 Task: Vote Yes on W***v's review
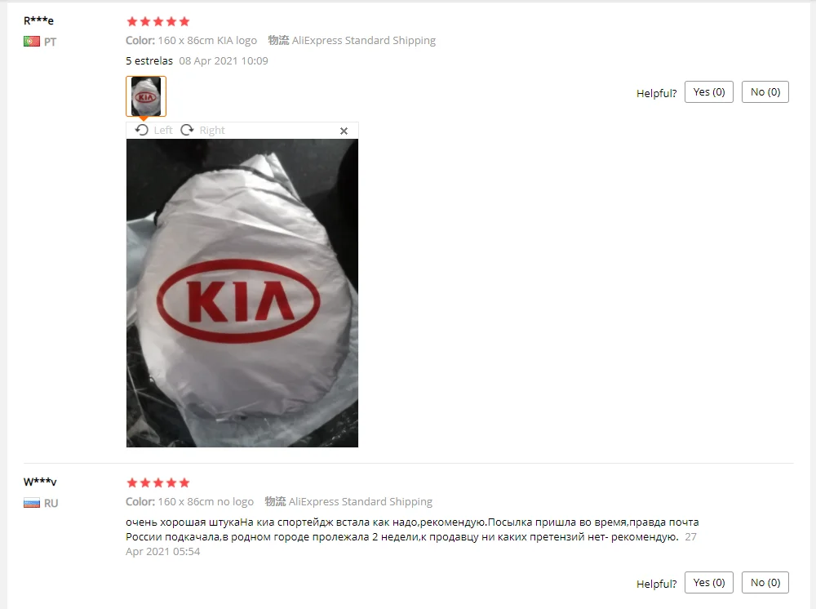coord(709,582)
